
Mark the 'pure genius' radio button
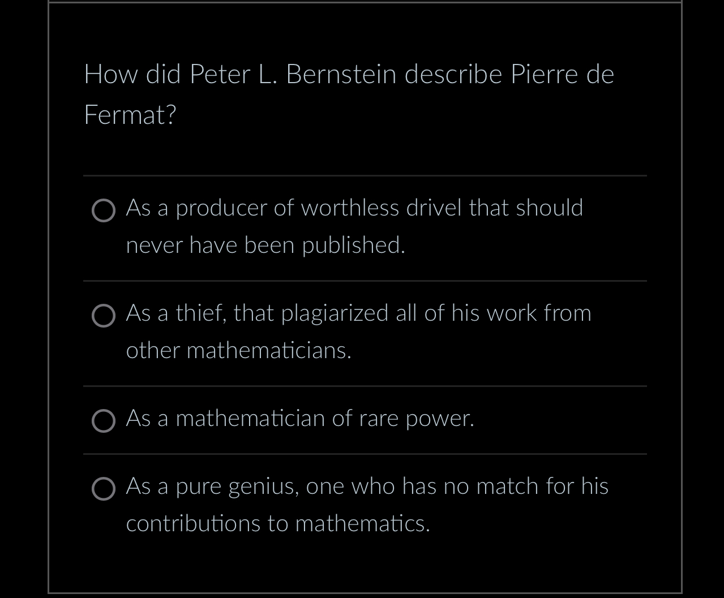click(104, 489)
